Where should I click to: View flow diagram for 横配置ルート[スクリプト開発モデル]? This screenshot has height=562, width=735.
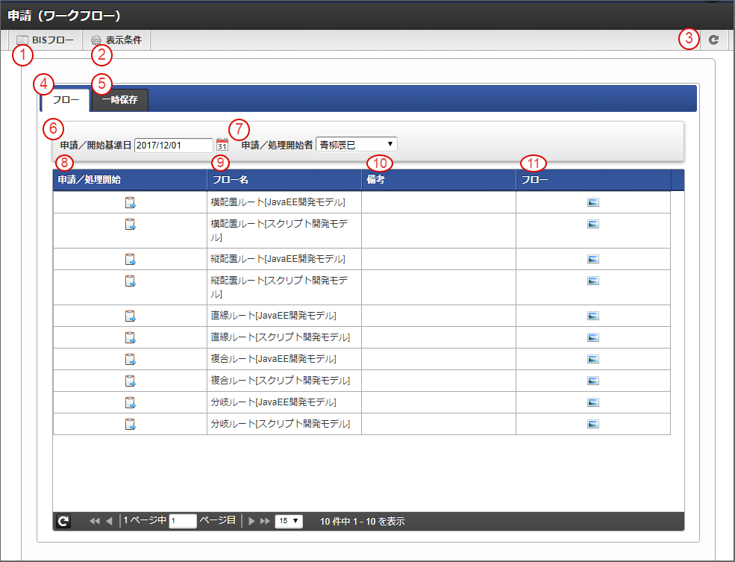pyautogui.click(x=593, y=224)
